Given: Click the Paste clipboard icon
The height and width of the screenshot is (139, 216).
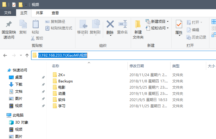Looking at the screenshot, I should tap(35, 24).
